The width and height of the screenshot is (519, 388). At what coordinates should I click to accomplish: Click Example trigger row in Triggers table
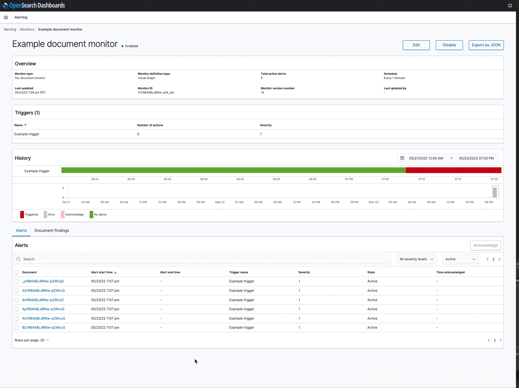pos(258,134)
